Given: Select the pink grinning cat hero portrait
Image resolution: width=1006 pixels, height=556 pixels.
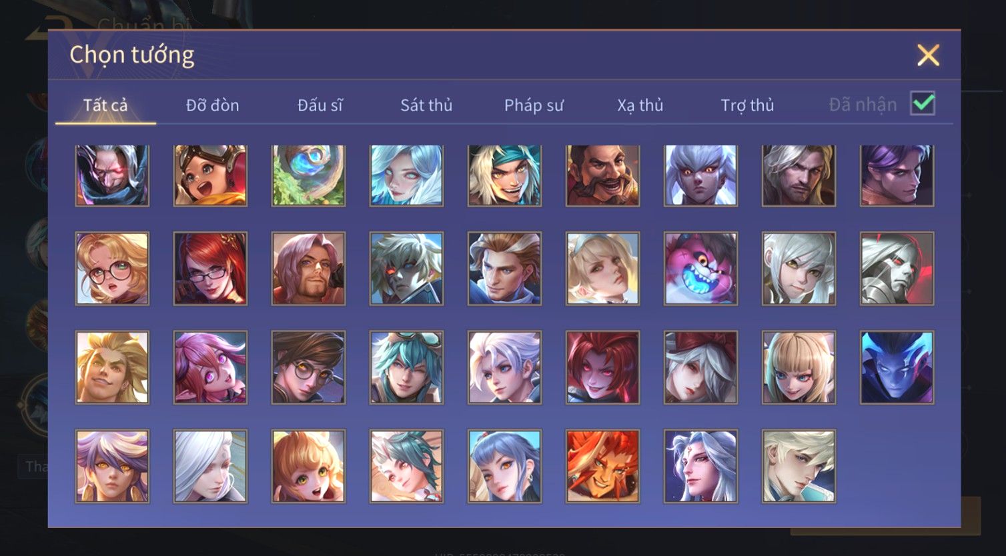Looking at the screenshot, I should (700, 269).
